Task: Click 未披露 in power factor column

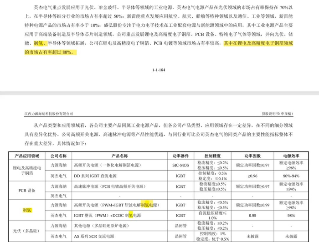Action: 252,237
